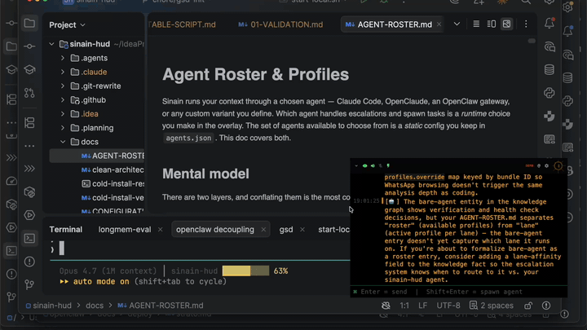This screenshot has width=587, height=330.
Task: Switch to the 01-VALIDATION.md tab
Action: click(x=280, y=24)
